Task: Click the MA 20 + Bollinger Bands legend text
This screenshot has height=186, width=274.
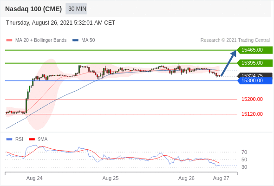Action: (41, 40)
